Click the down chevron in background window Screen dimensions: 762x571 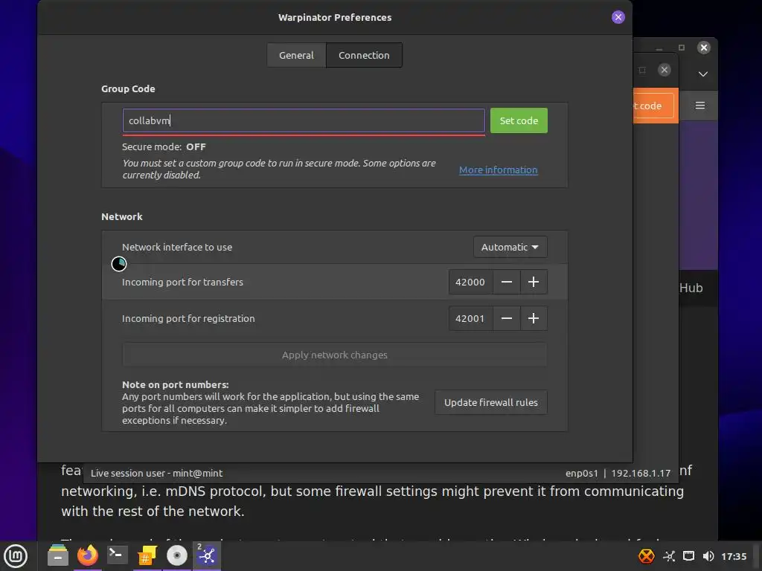(x=702, y=74)
